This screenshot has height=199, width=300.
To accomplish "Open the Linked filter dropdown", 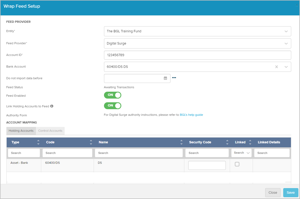I will [241, 153].
